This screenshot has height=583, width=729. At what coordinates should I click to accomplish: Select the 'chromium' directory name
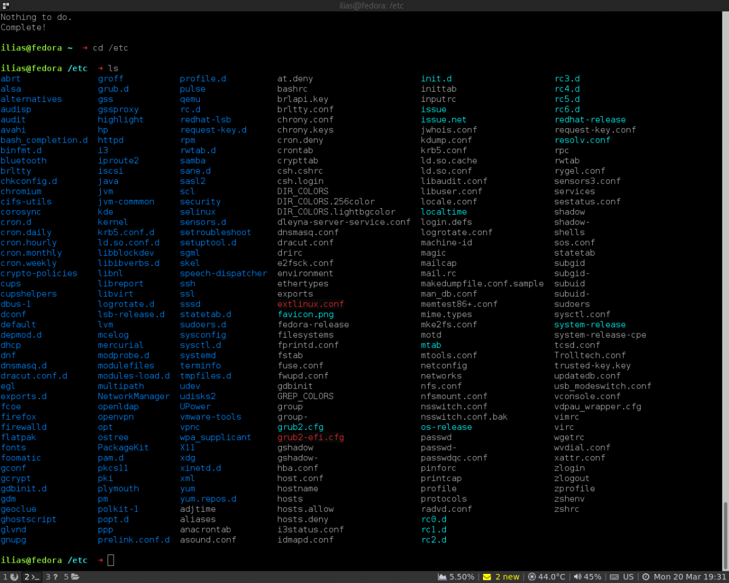coord(21,191)
